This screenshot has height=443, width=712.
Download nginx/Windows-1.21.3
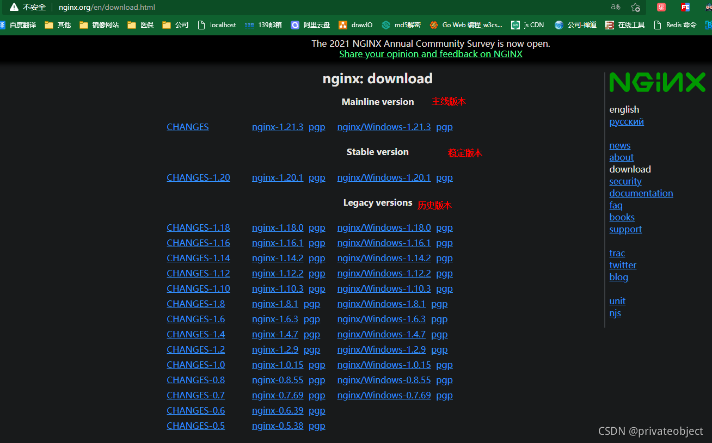tap(384, 127)
